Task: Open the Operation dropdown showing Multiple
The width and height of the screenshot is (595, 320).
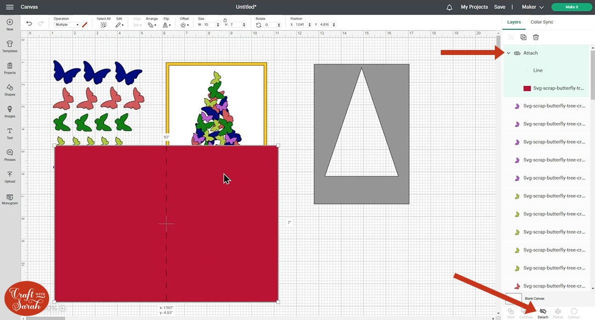Action: pyautogui.click(x=66, y=25)
